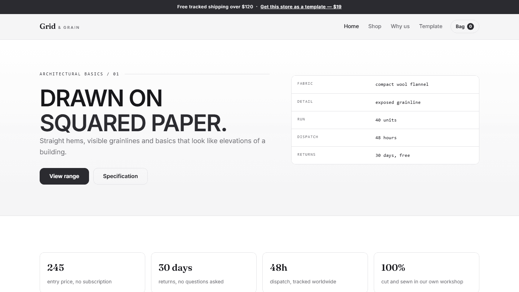Click 'cut and sewn in our own workshop' caption

click(x=422, y=282)
